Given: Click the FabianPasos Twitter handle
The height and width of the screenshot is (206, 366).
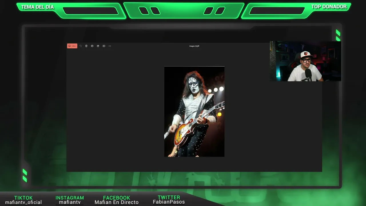Looking at the screenshot, I should (169, 202).
